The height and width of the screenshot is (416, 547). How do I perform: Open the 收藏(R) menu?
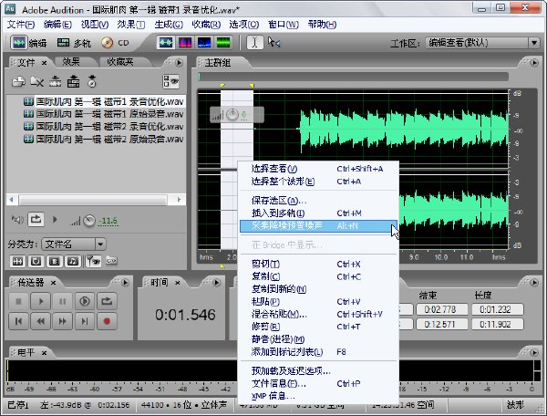206,25
